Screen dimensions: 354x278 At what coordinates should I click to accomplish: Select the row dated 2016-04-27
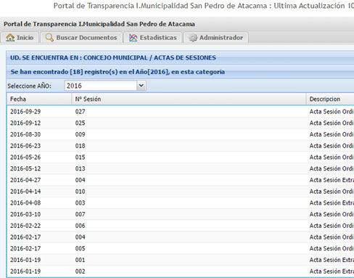pos(181,180)
